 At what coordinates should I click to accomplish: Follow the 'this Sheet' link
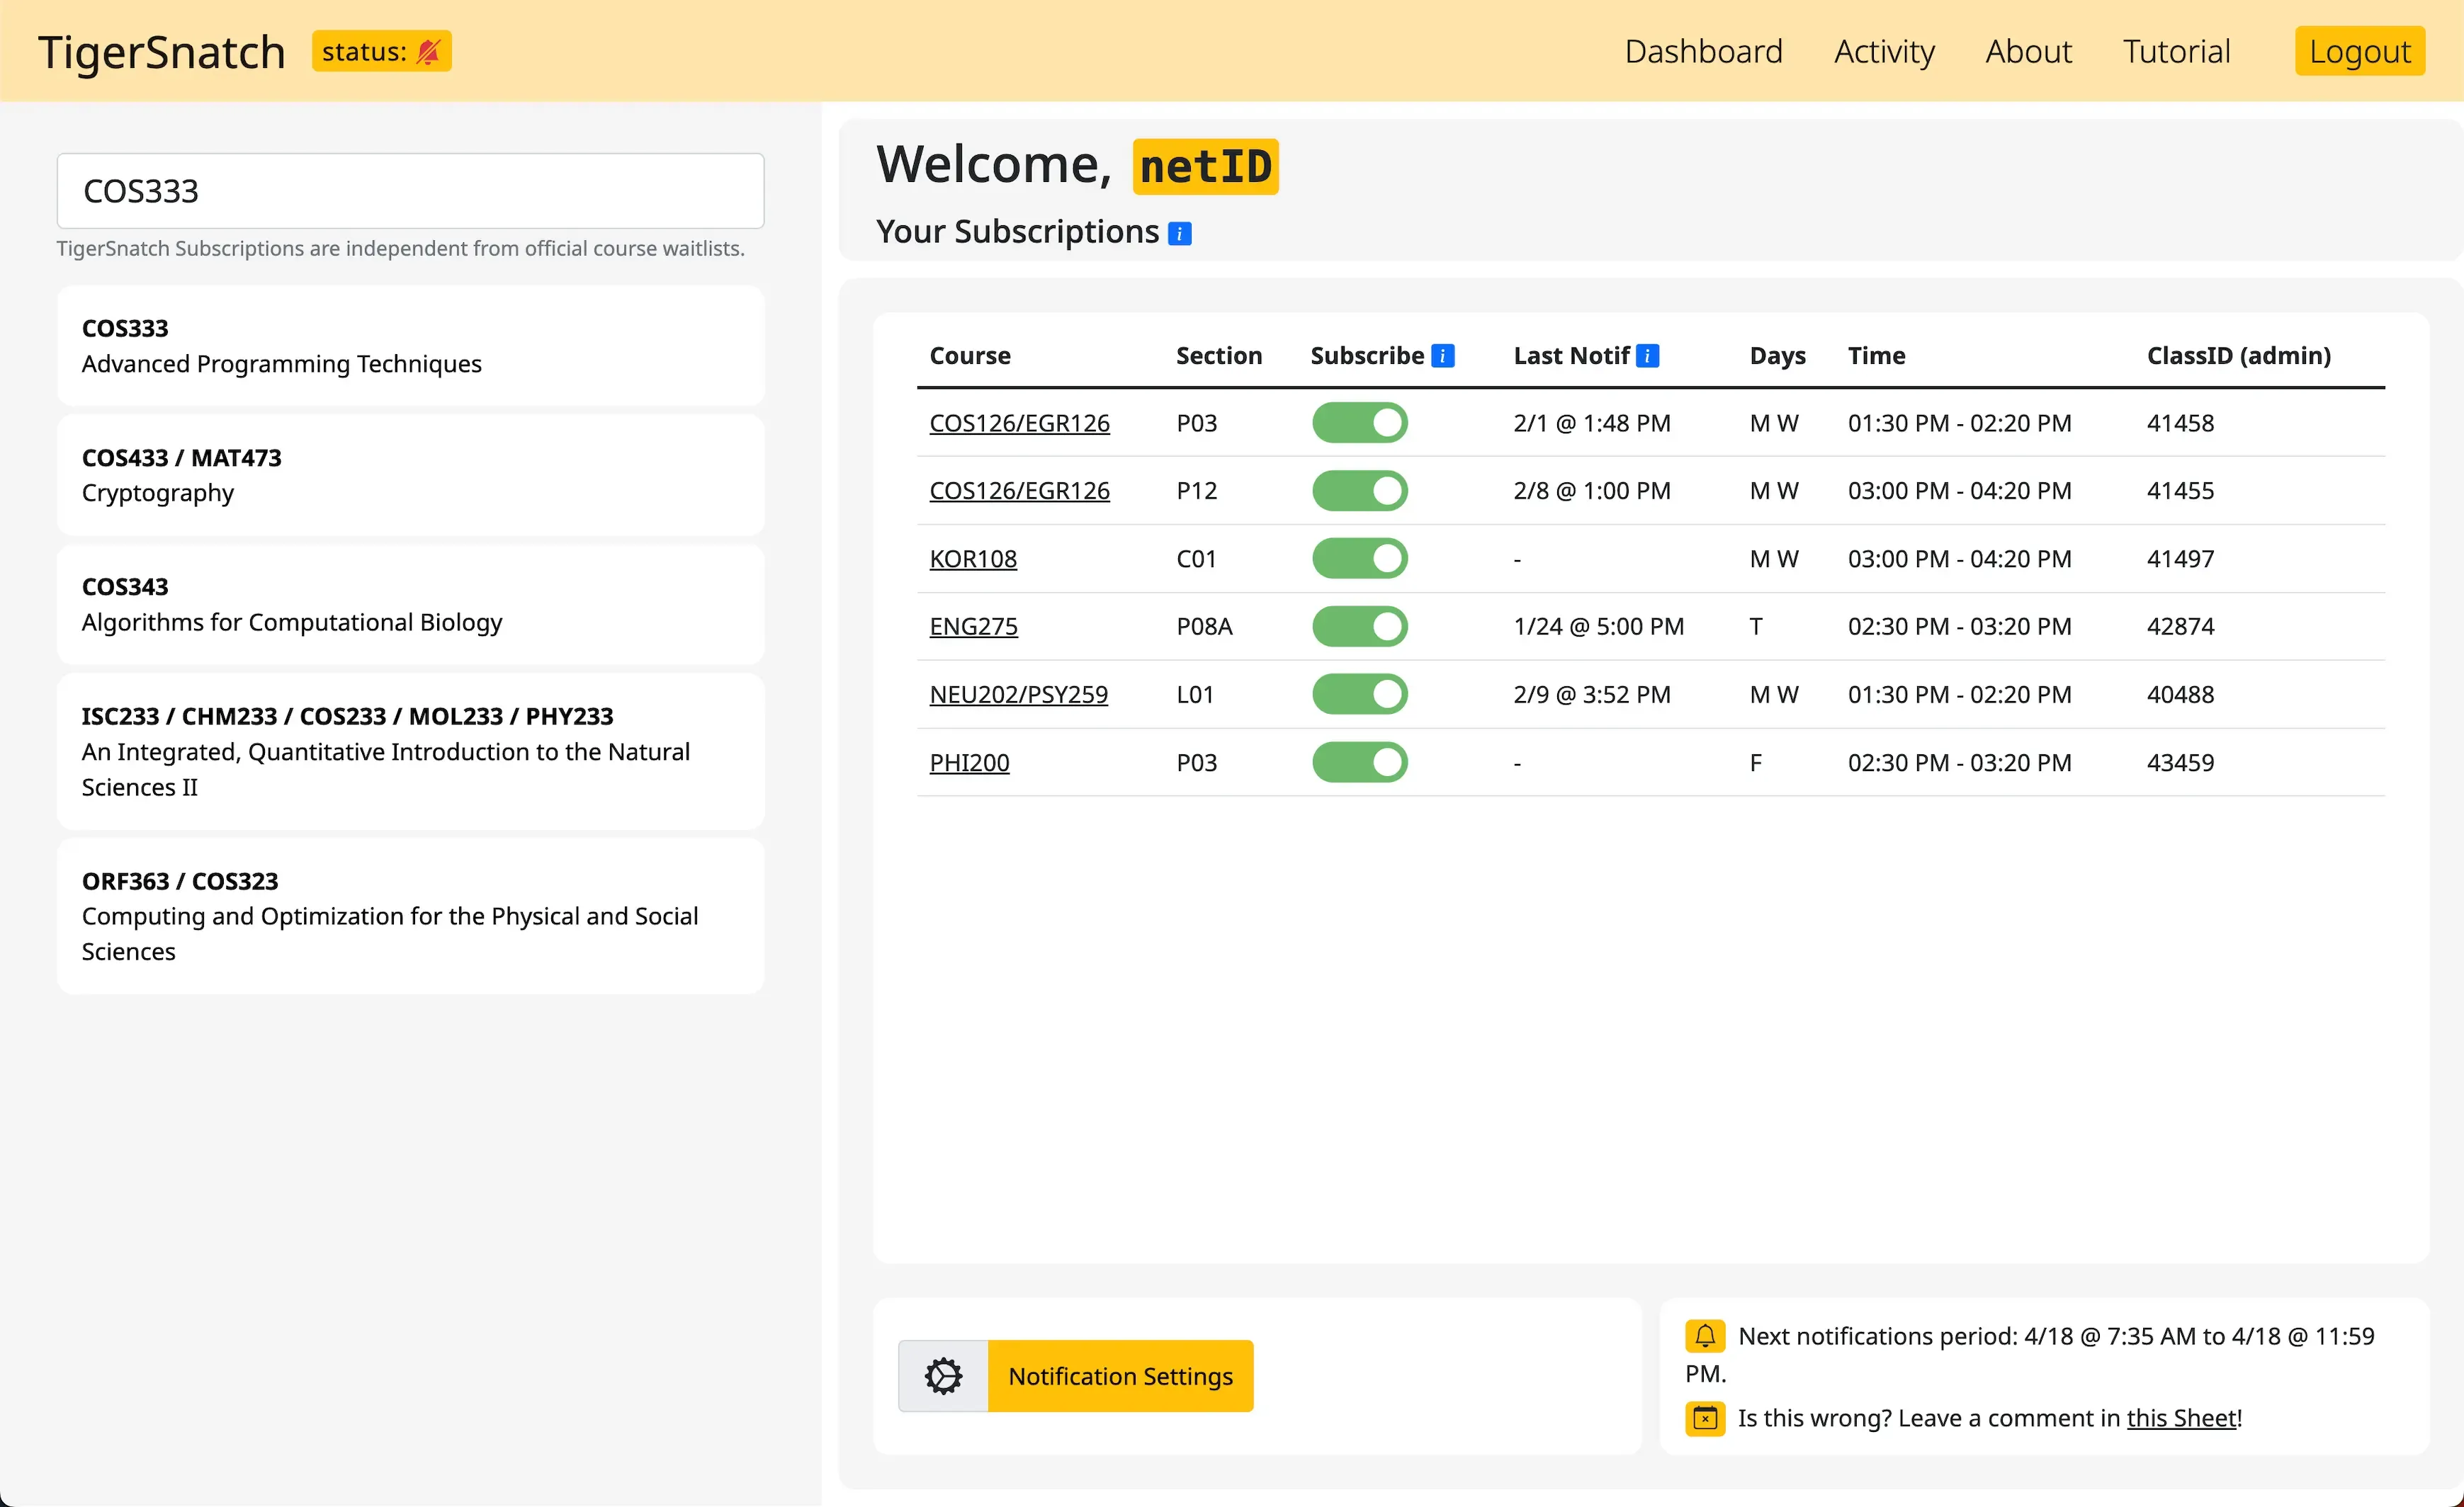click(2181, 1418)
